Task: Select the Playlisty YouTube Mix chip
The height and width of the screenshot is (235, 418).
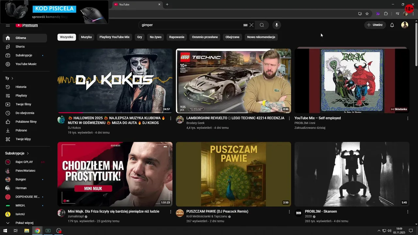Action: pyautogui.click(x=115, y=37)
